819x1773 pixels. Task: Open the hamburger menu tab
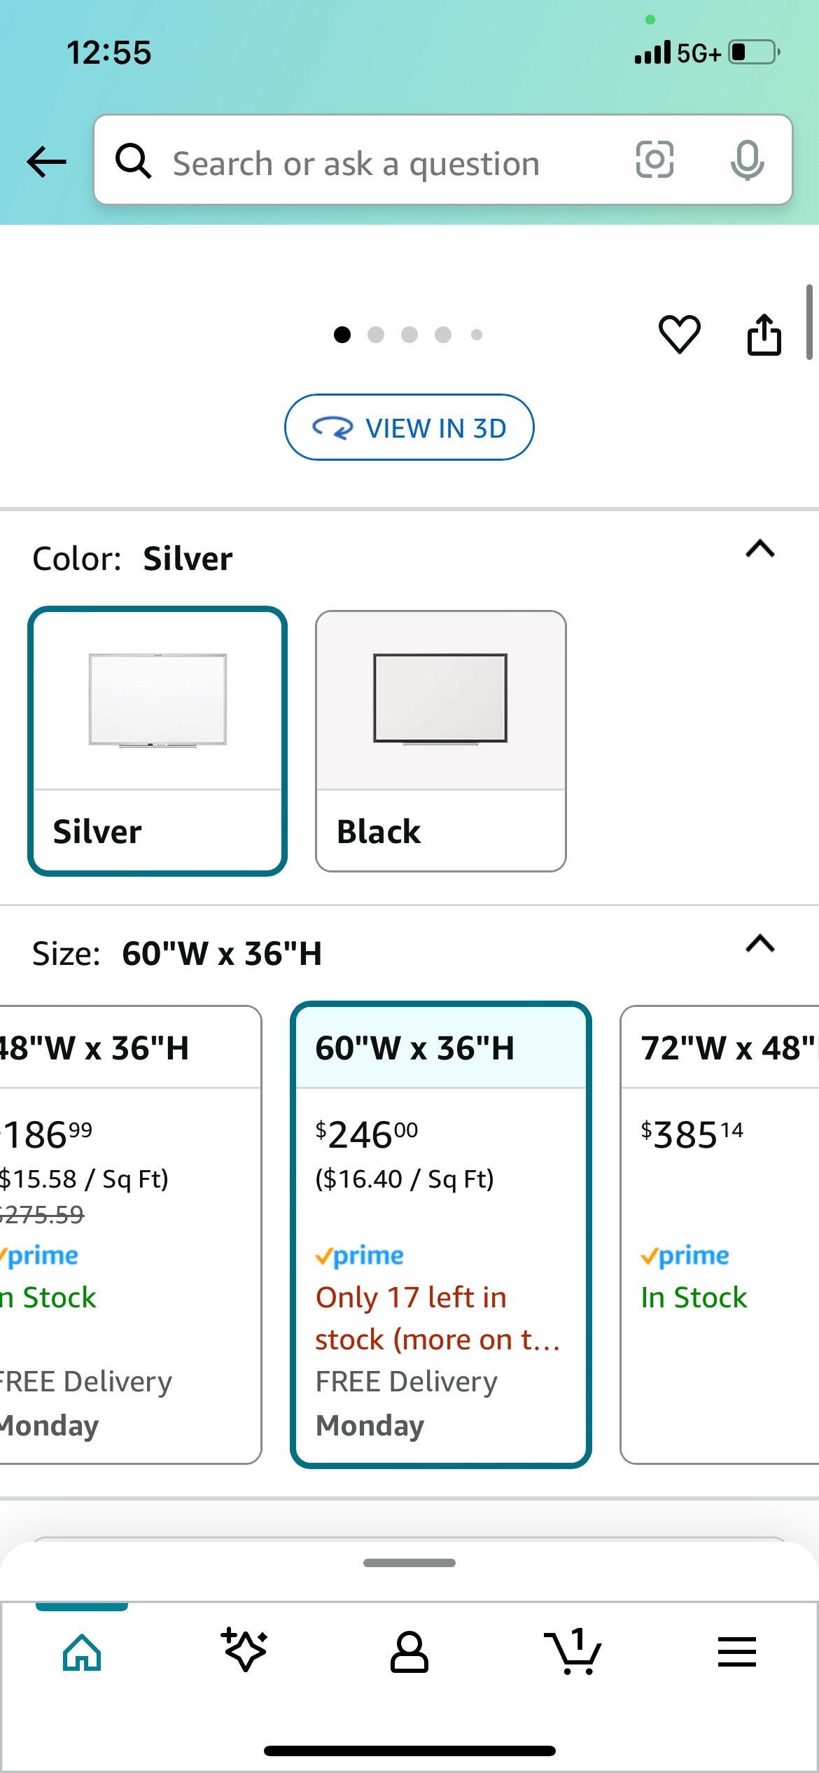point(736,1651)
